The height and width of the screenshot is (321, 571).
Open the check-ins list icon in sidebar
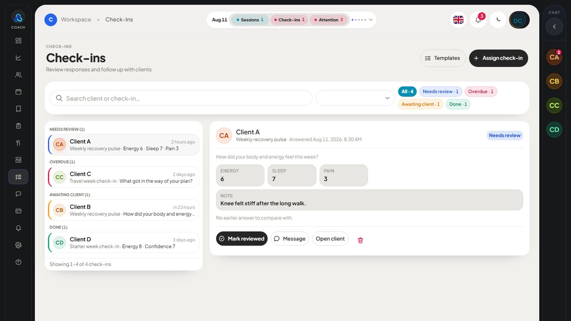18,177
